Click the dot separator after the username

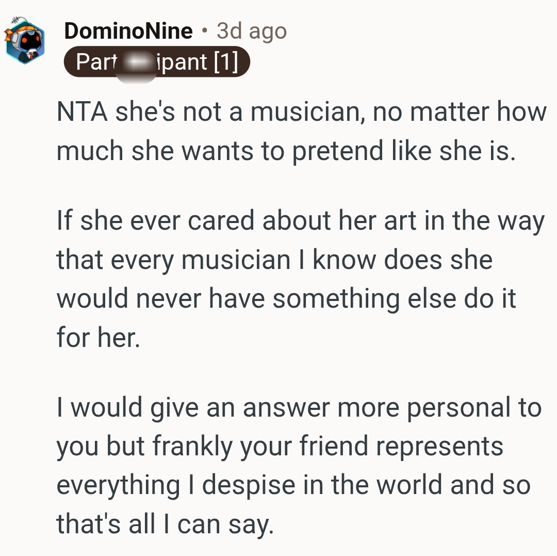(205, 31)
